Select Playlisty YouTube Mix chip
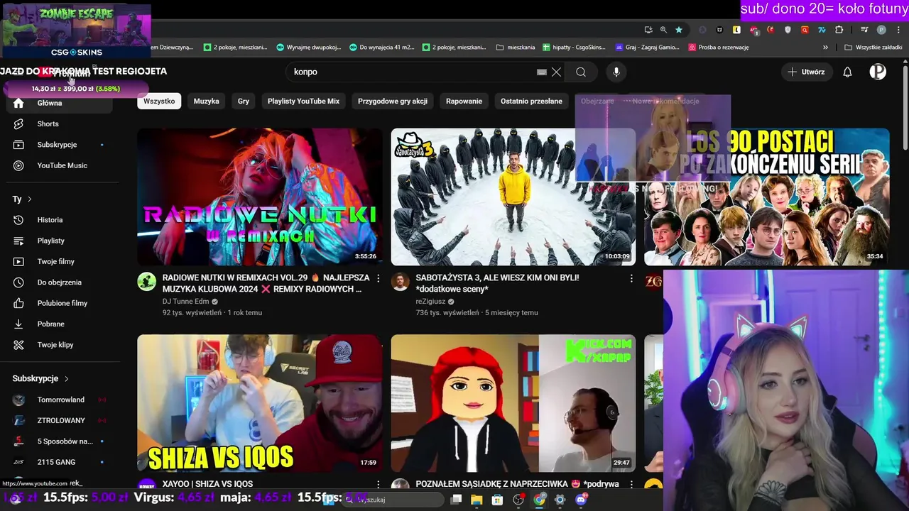 pos(303,101)
